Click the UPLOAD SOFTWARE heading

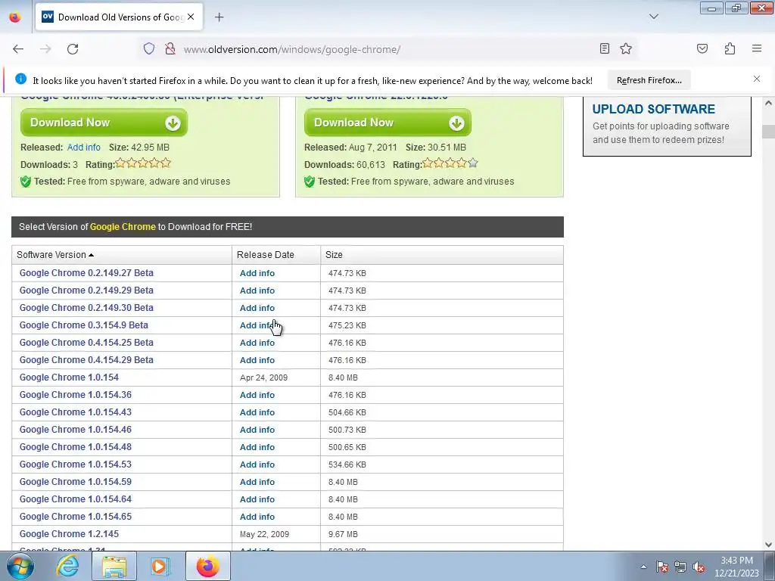coord(653,109)
